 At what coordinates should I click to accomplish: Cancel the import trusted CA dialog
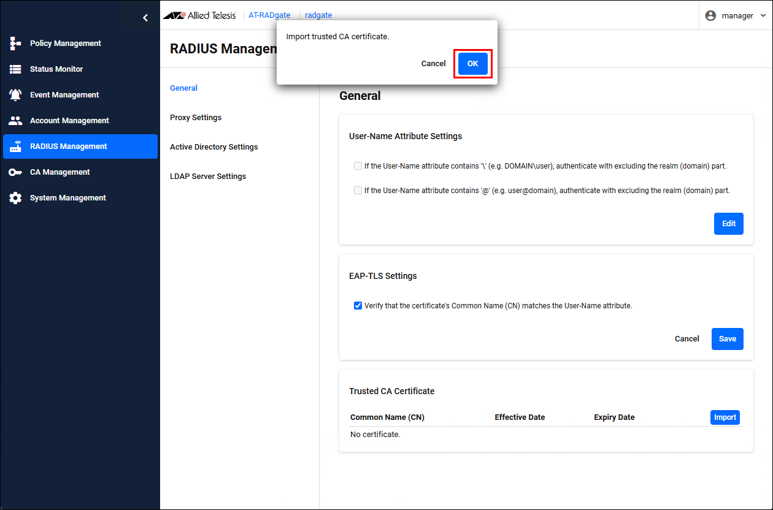434,64
